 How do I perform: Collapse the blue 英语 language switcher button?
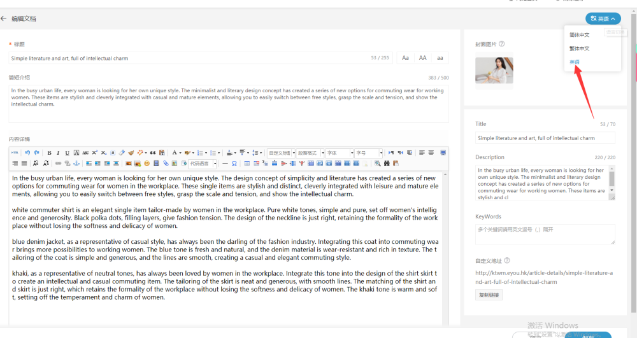pyautogui.click(x=603, y=18)
